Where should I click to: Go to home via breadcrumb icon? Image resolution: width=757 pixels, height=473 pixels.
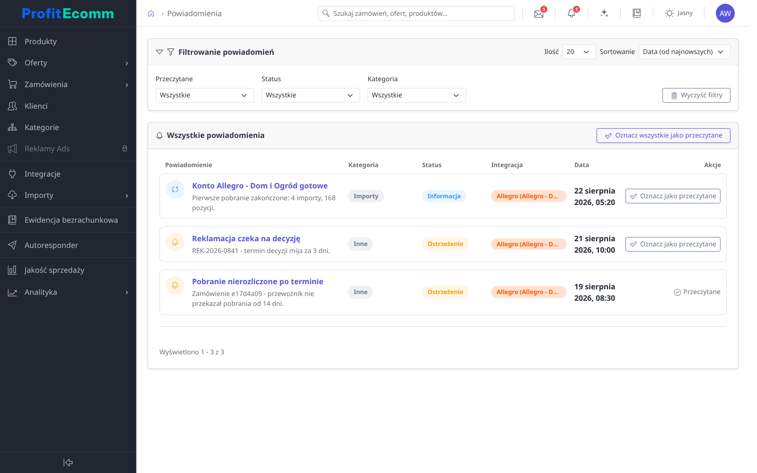(151, 13)
